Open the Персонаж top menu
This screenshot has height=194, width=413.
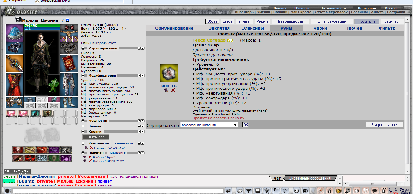tap(367, 8)
